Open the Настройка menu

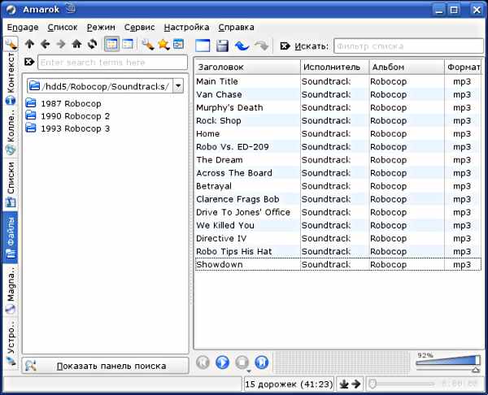pyautogui.click(x=186, y=28)
